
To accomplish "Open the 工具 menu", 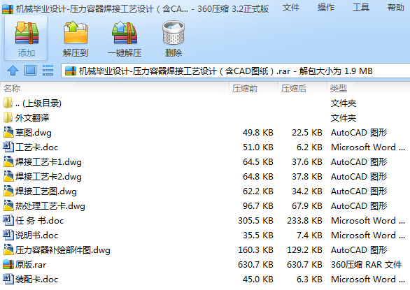I will [x=361, y=8].
